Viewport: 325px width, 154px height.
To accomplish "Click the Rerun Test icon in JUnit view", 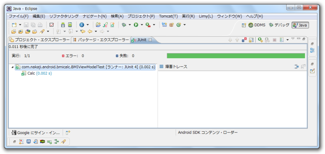I will (x=260, y=40).
